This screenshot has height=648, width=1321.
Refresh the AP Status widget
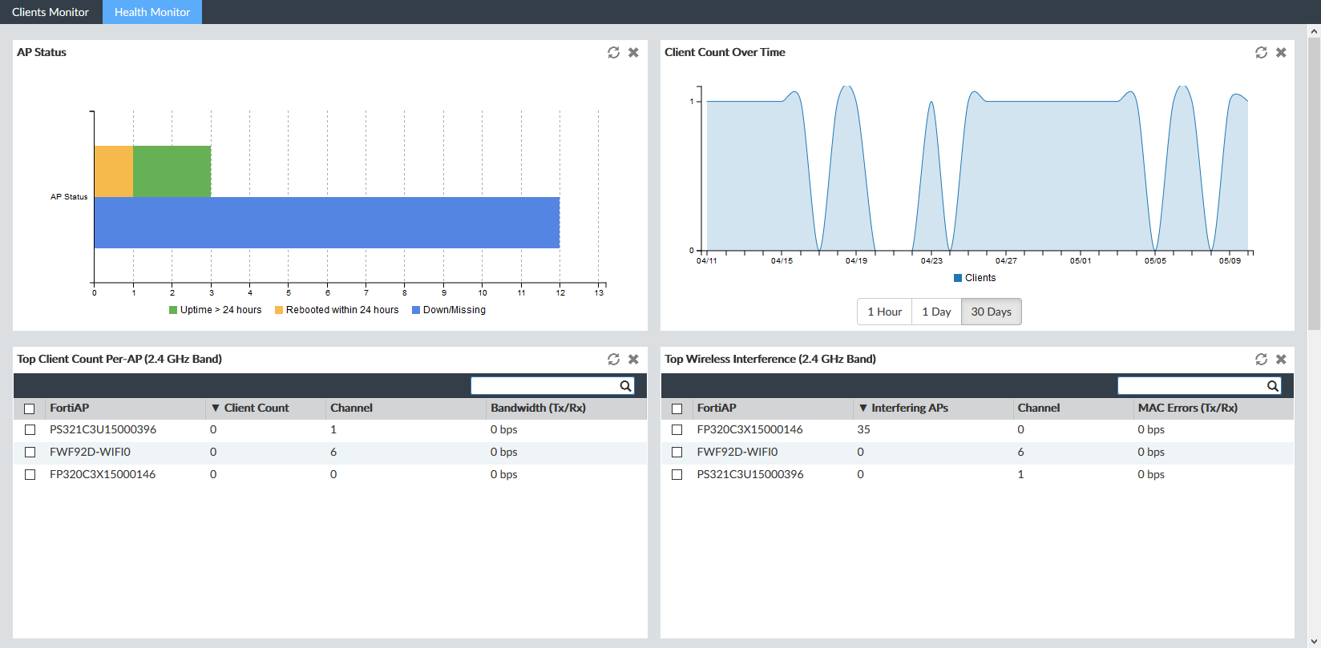click(x=613, y=52)
